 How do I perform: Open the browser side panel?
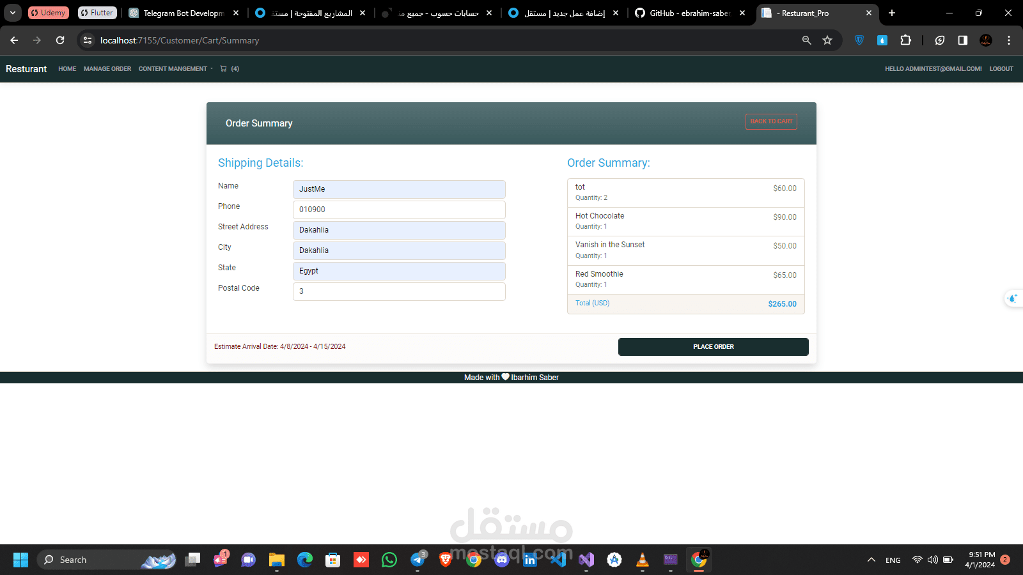963,40
